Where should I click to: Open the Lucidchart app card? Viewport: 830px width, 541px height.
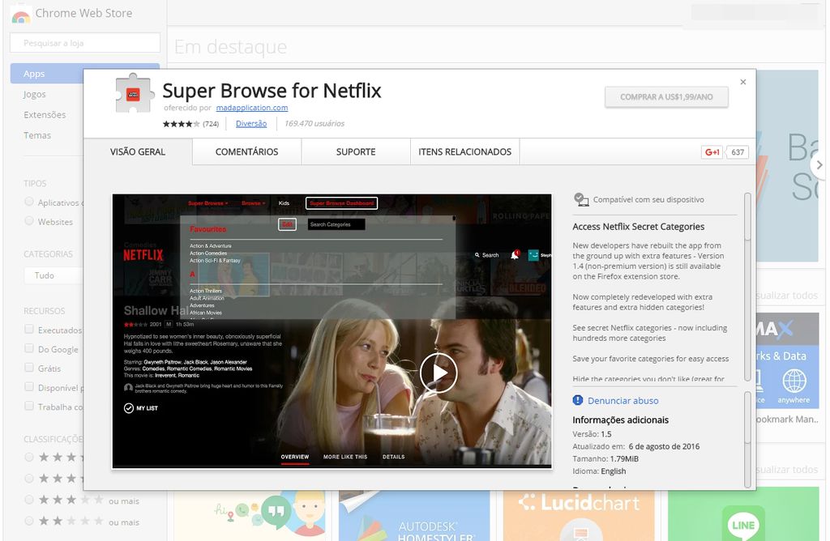click(578, 515)
